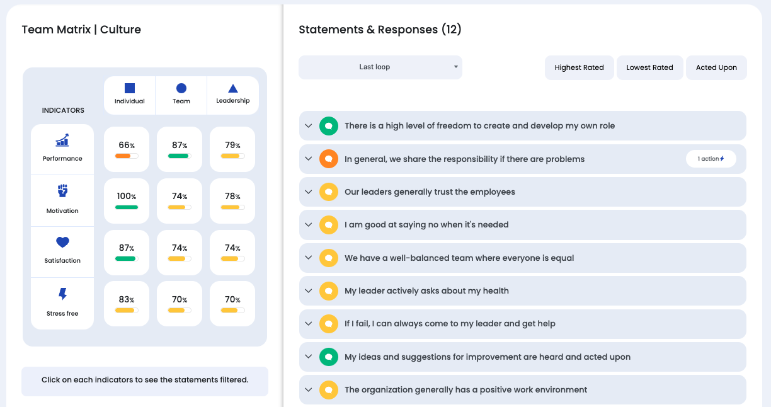The image size is (771, 407).
Task: Filter by Lowest Rated
Action: click(649, 67)
